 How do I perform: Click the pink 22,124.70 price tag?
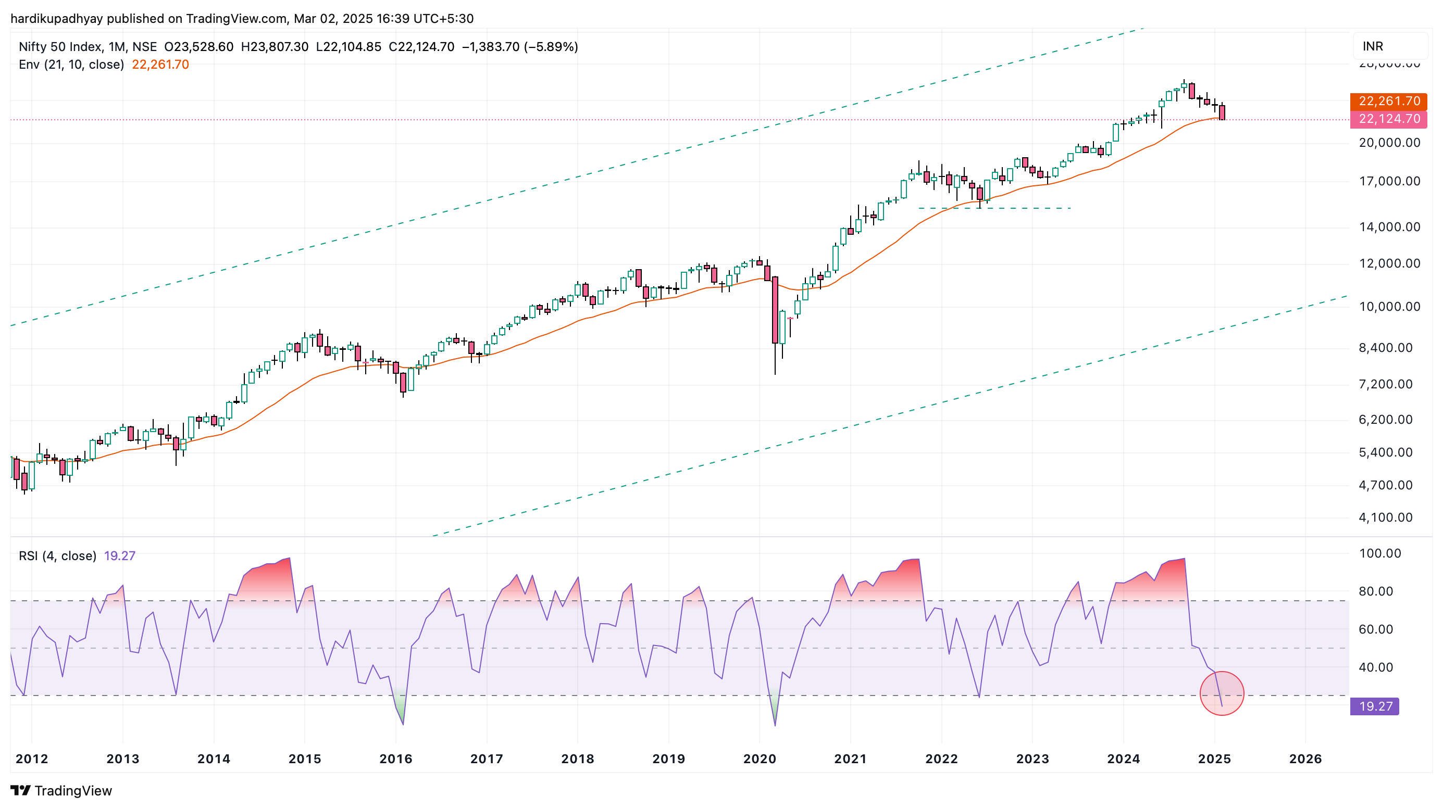tap(1389, 119)
